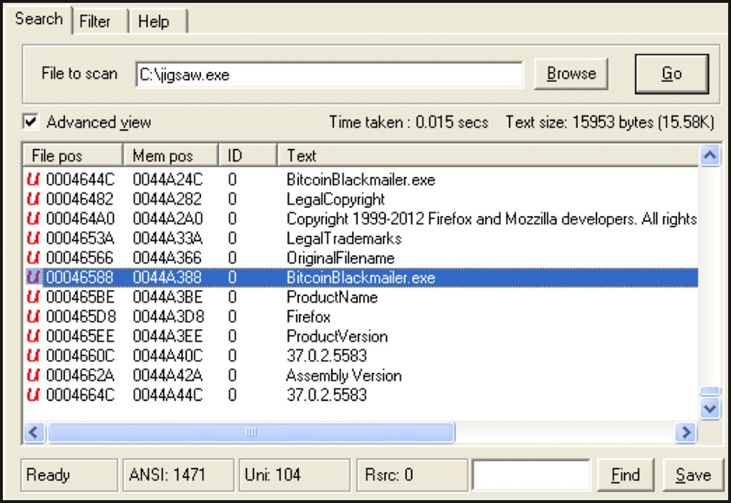
Task: Click the Browse button
Action: point(571,73)
